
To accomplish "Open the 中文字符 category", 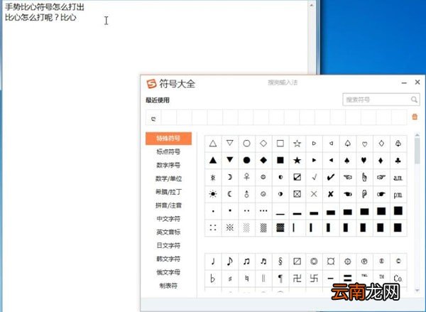I will (x=168, y=219).
